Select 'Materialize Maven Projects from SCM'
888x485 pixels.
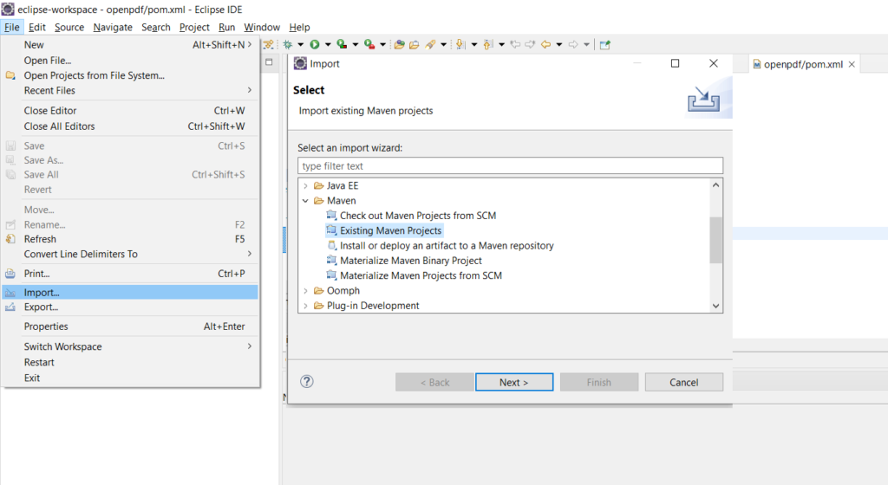tap(421, 275)
